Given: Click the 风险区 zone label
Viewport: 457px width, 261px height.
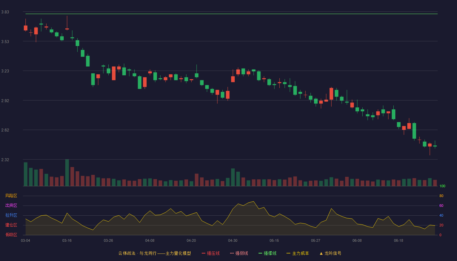Looking at the screenshot, I should pyautogui.click(x=11, y=196).
